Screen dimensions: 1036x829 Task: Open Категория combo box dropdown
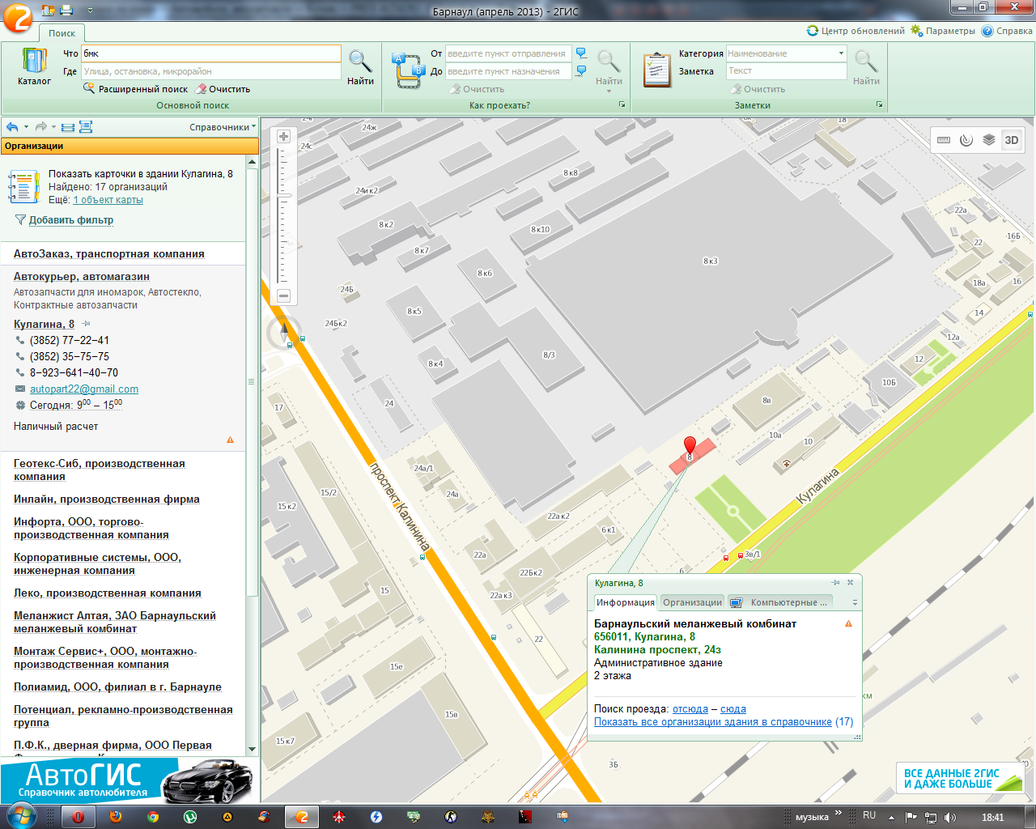tap(841, 53)
